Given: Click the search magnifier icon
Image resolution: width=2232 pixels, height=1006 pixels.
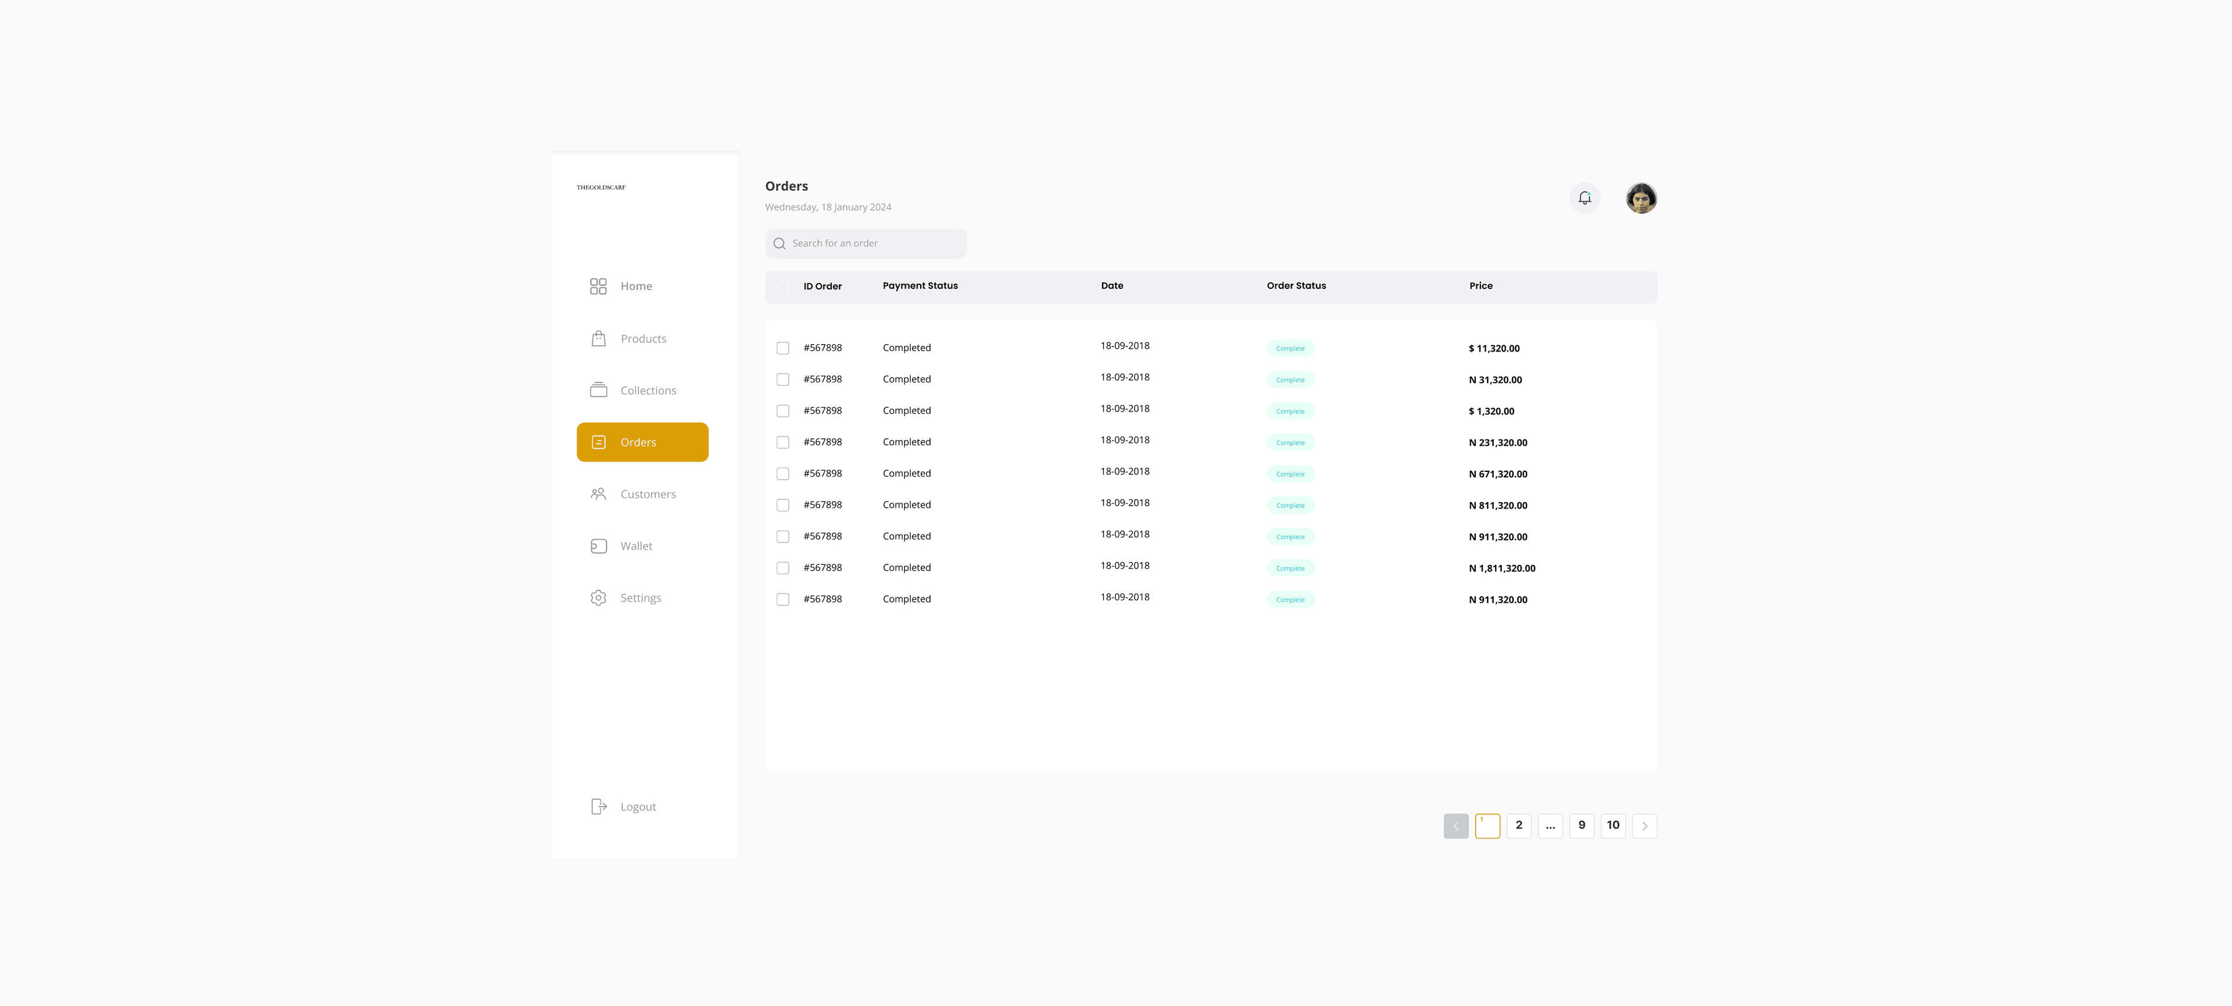Looking at the screenshot, I should [778, 244].
